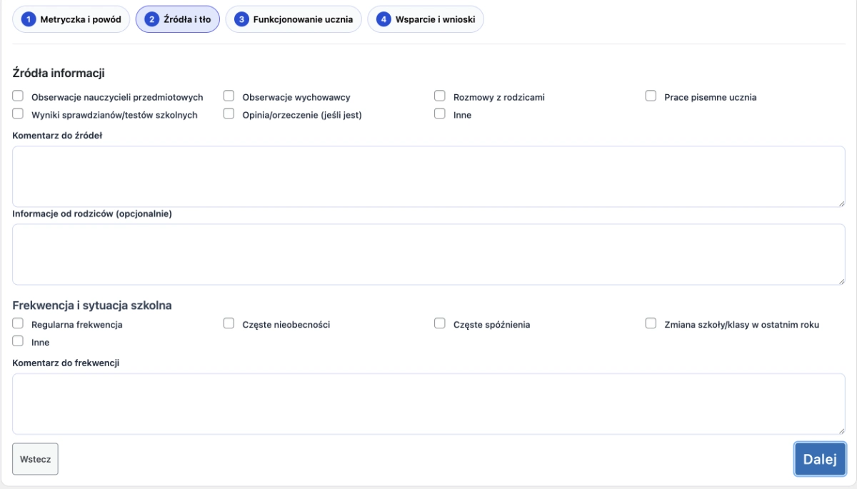
Task: Check Inne under Frekwencja i sytuacja szkolna
Action: click(19, 342)
